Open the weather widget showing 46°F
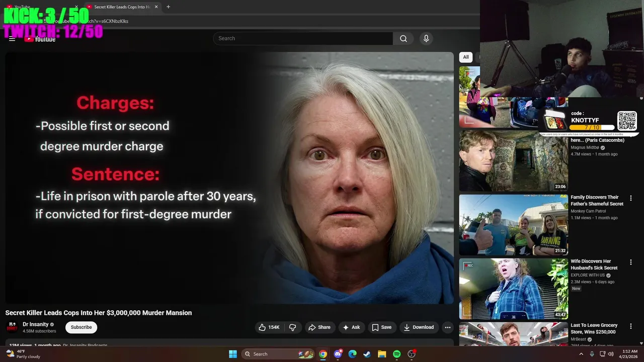The width and height of the screenshot is (644, 362). point(23,354)
